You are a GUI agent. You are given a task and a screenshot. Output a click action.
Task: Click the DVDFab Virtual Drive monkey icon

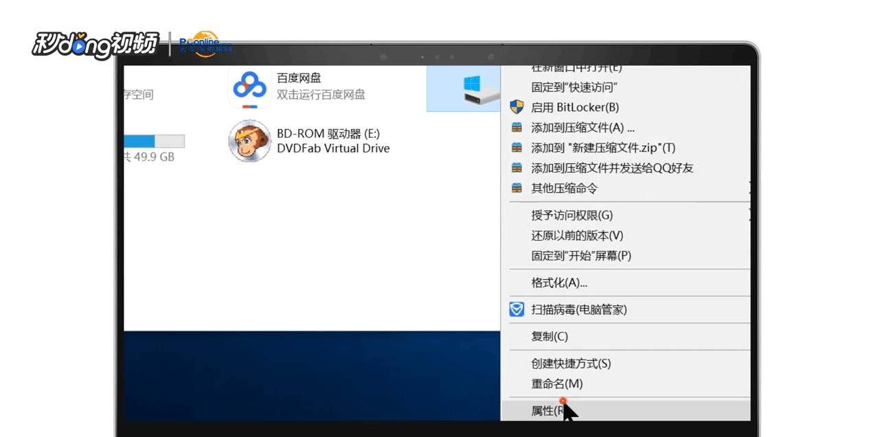(x=249, y=141)
